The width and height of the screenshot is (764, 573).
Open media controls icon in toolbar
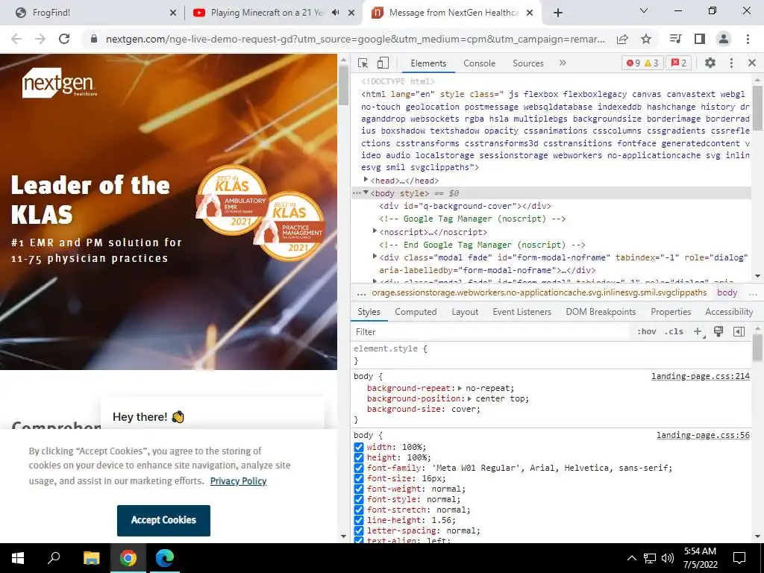(x=675, y=39)
